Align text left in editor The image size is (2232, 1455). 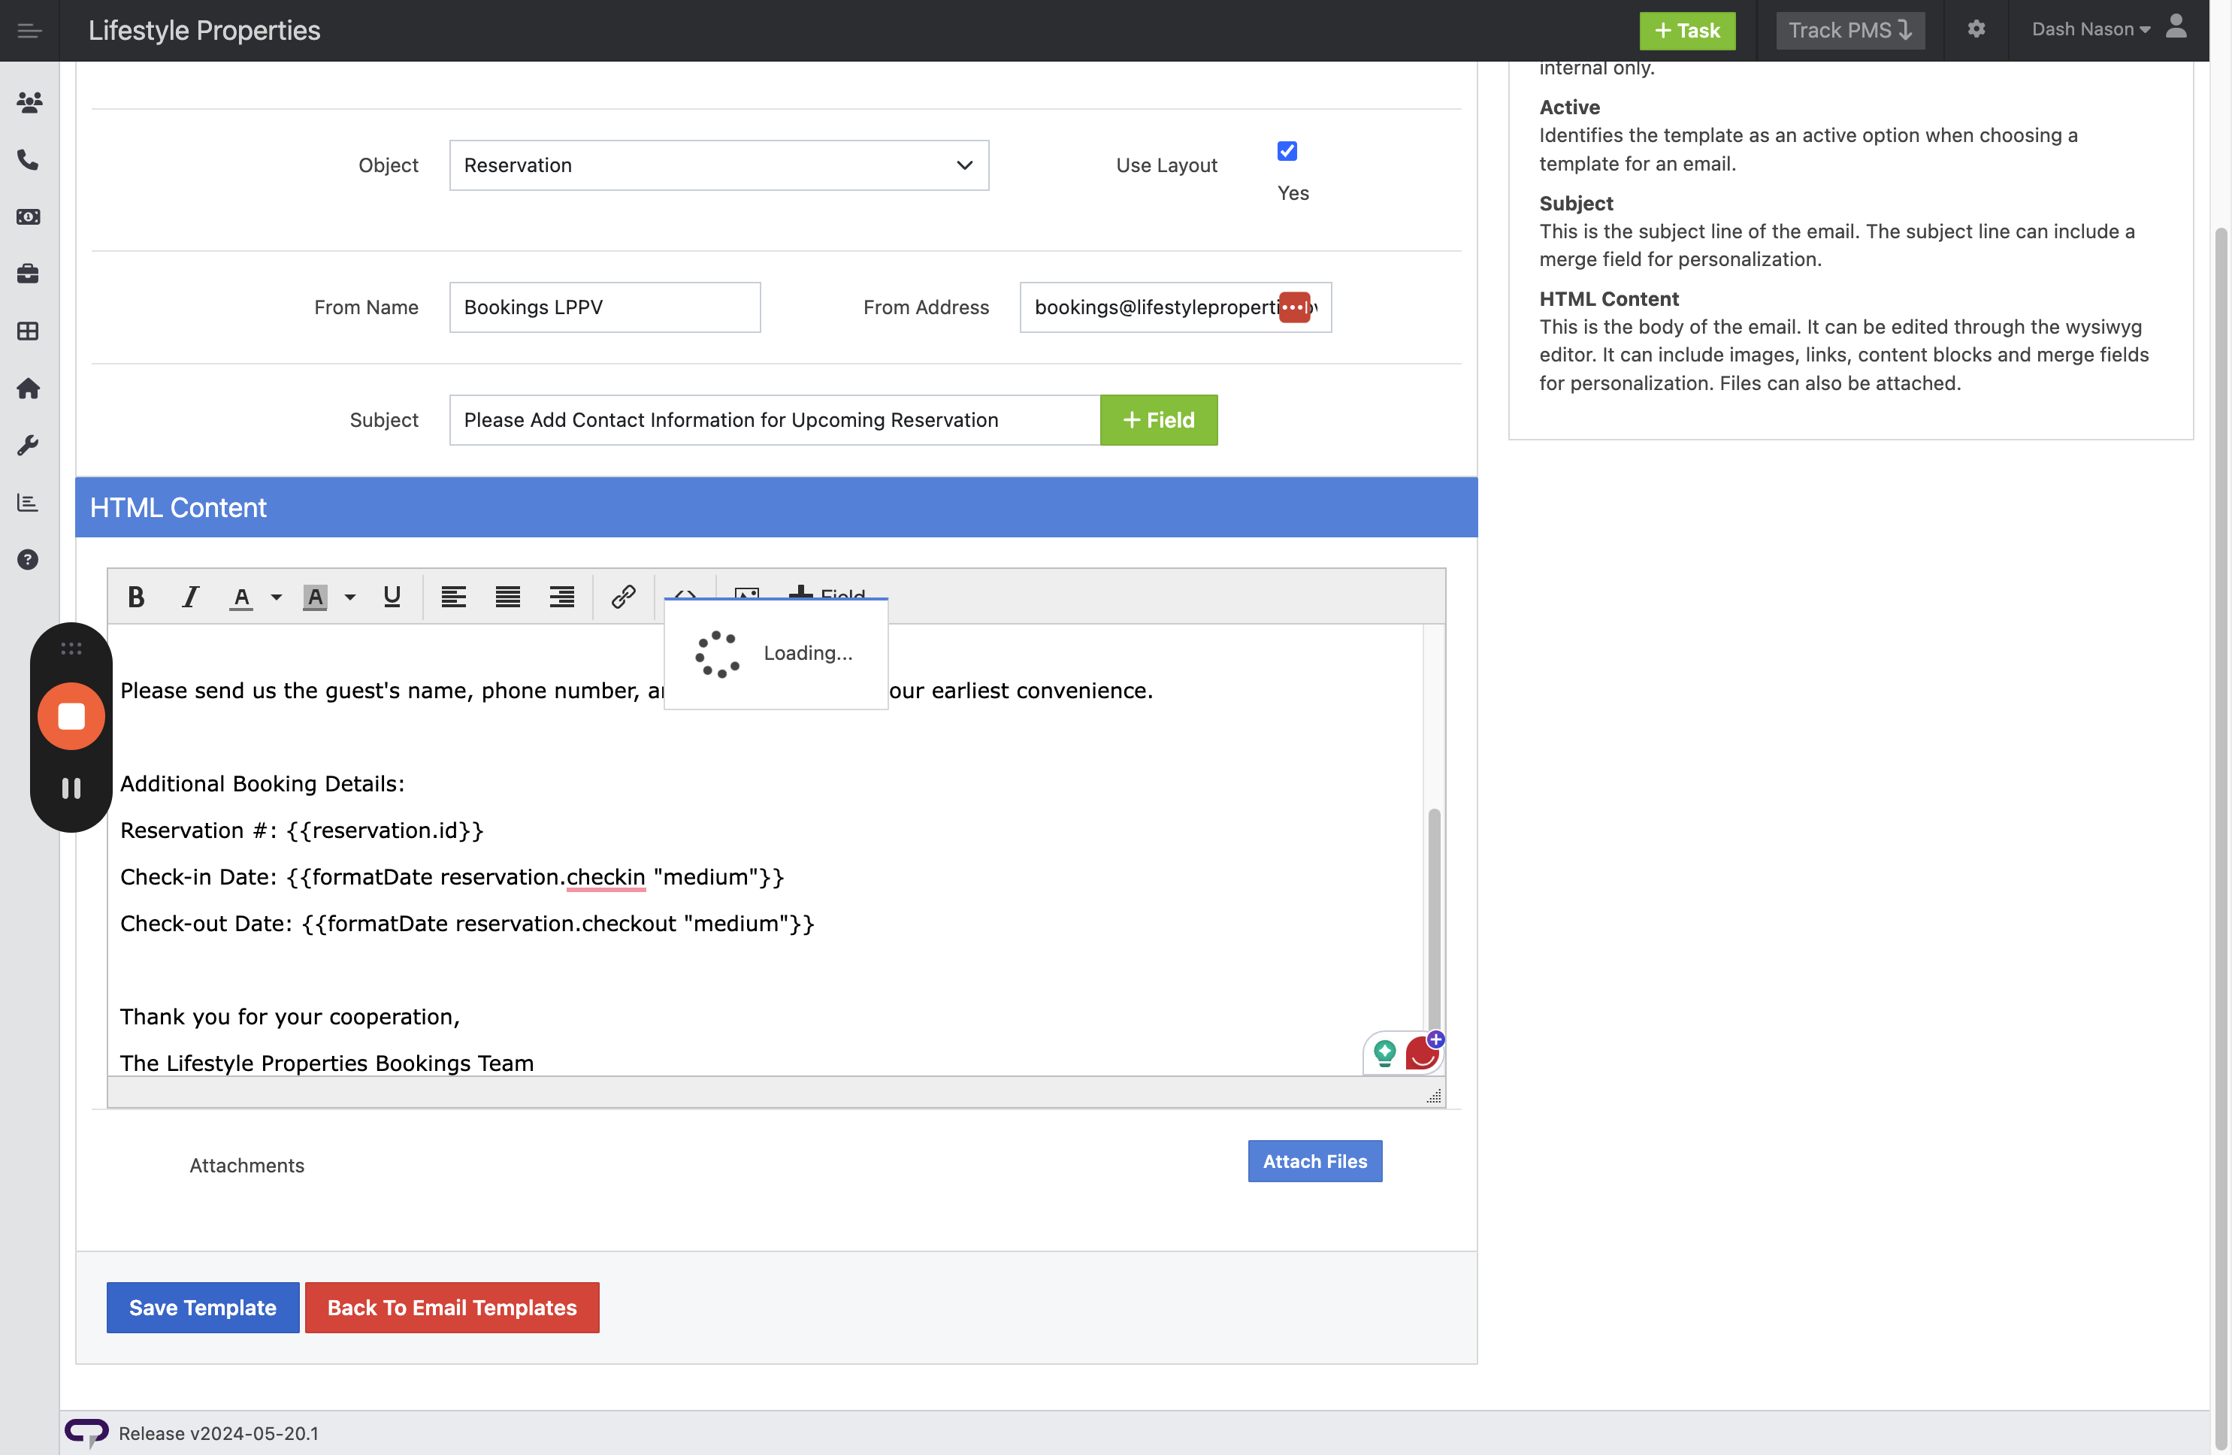(454, 597)
